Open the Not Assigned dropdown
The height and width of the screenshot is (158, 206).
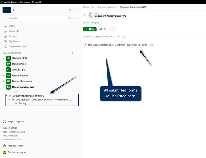(93, 23)
